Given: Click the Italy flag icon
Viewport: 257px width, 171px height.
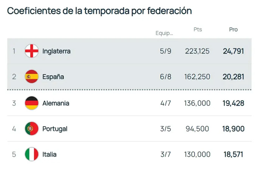Looking at the screenshot, I should (31, 154).
